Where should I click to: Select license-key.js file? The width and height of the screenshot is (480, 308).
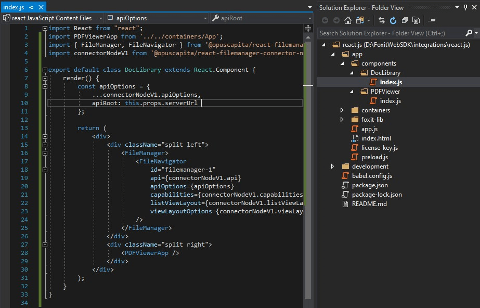pos(380,148)
